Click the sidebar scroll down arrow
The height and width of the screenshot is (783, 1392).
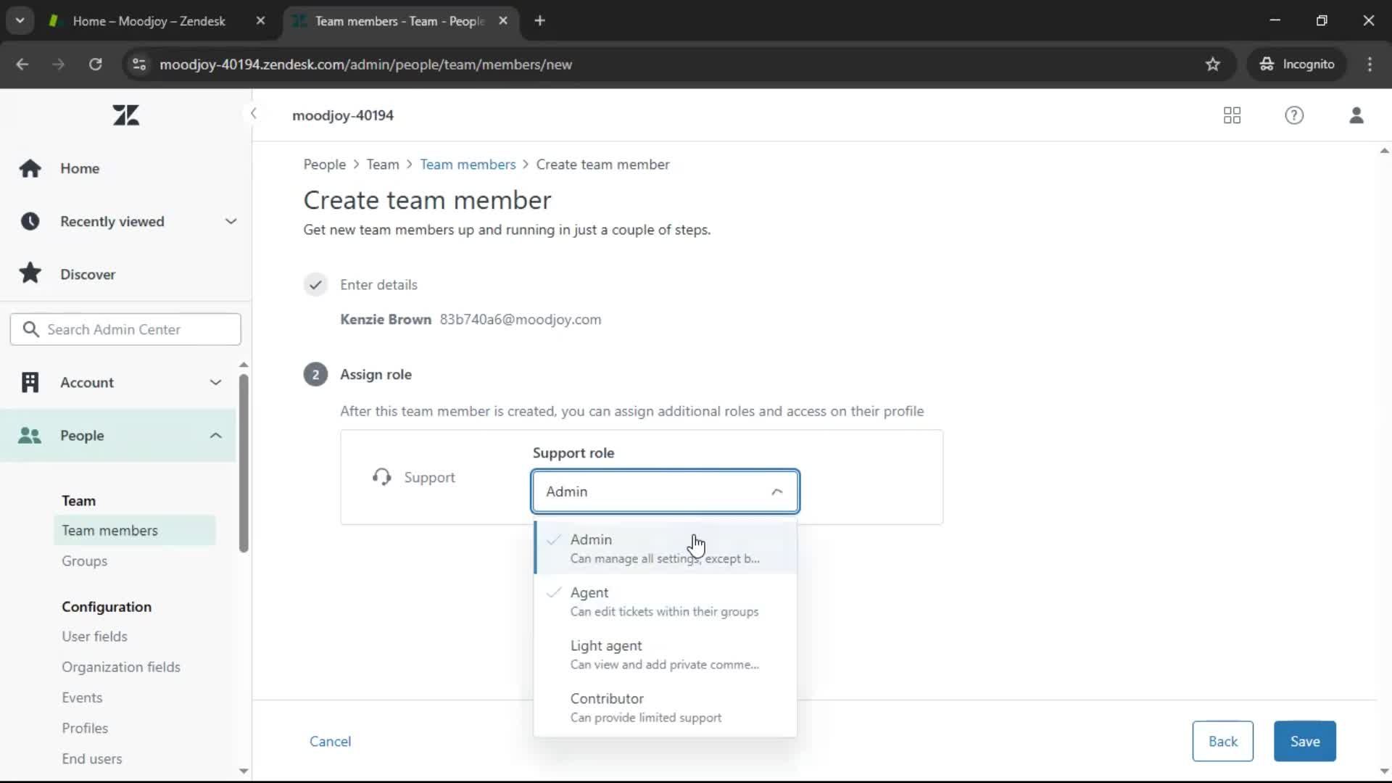coord(244,771)
